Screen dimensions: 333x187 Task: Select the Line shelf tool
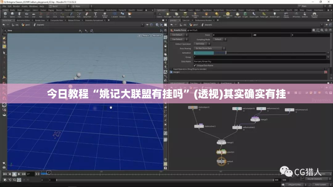pos(48,15)
